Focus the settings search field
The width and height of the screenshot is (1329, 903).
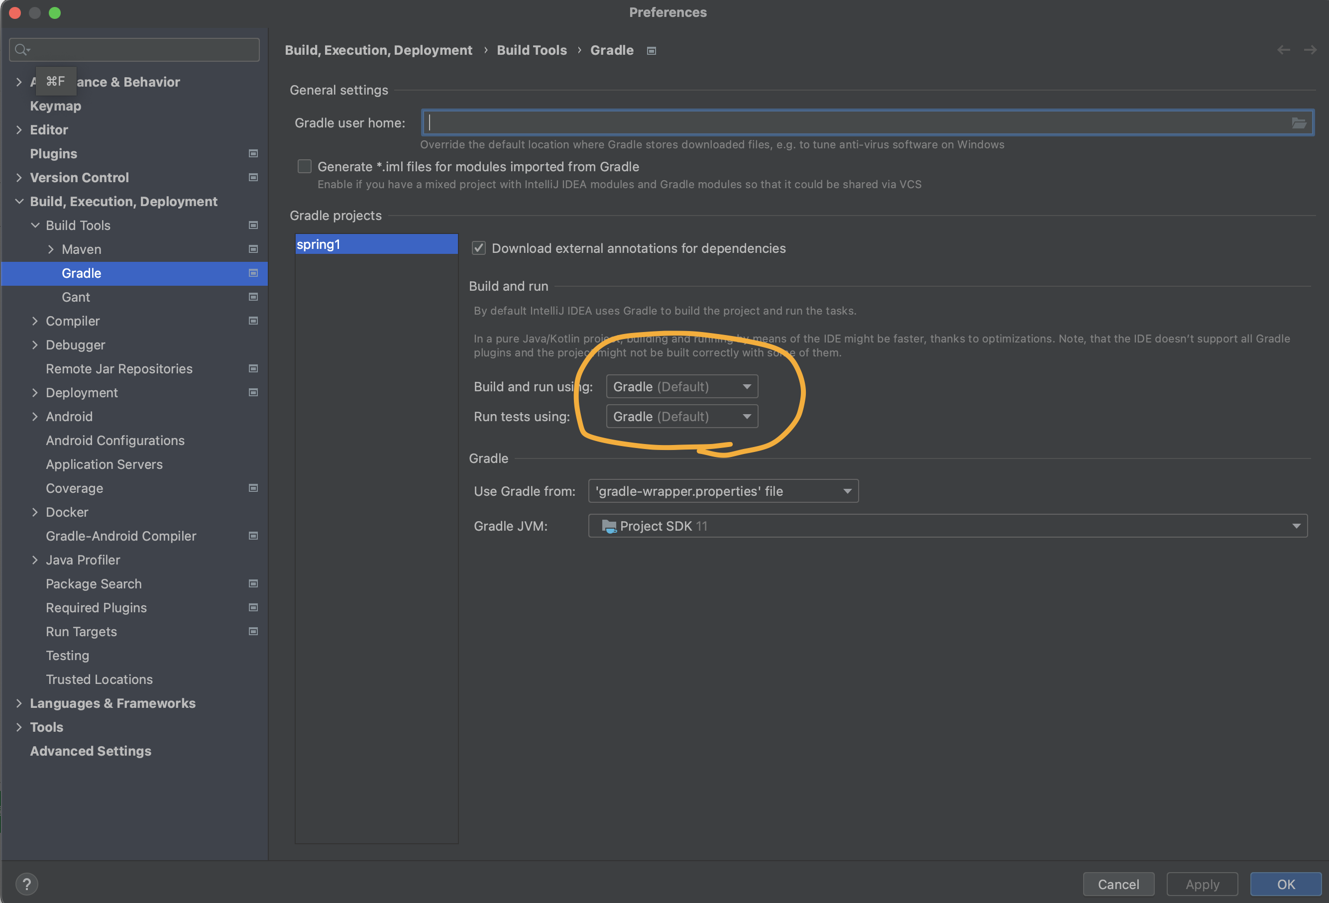pyautogui.click(x=134, y=50)
